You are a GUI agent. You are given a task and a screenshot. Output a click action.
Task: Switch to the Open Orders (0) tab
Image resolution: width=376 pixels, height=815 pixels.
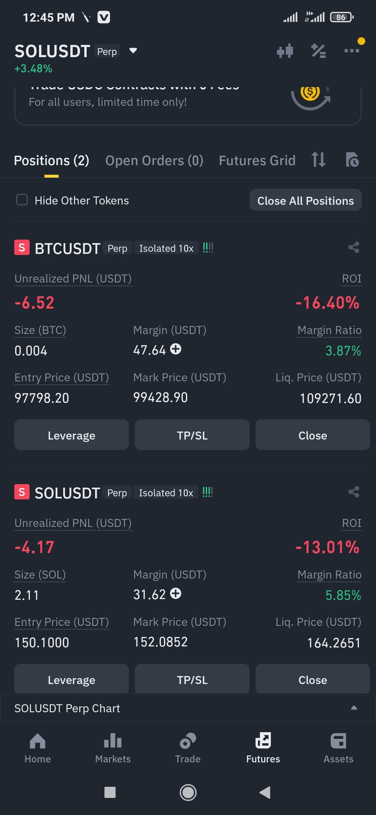[x=154, y=161]
